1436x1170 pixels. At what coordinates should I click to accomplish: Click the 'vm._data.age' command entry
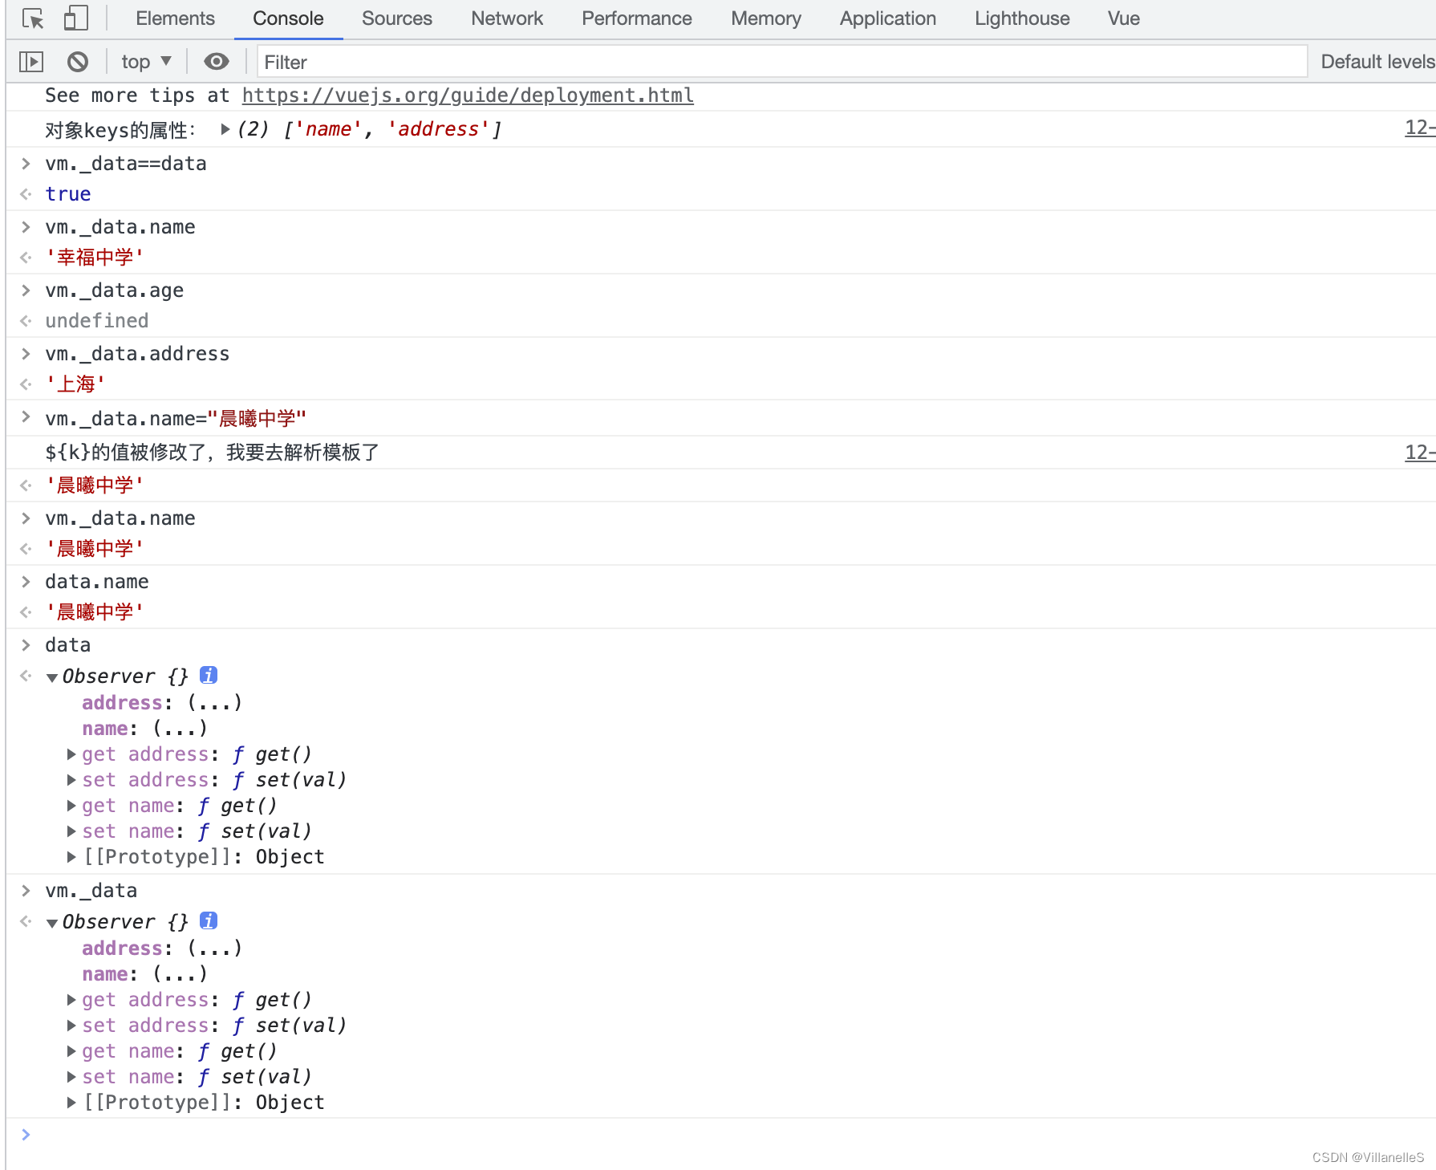click(x=115, y=290)
